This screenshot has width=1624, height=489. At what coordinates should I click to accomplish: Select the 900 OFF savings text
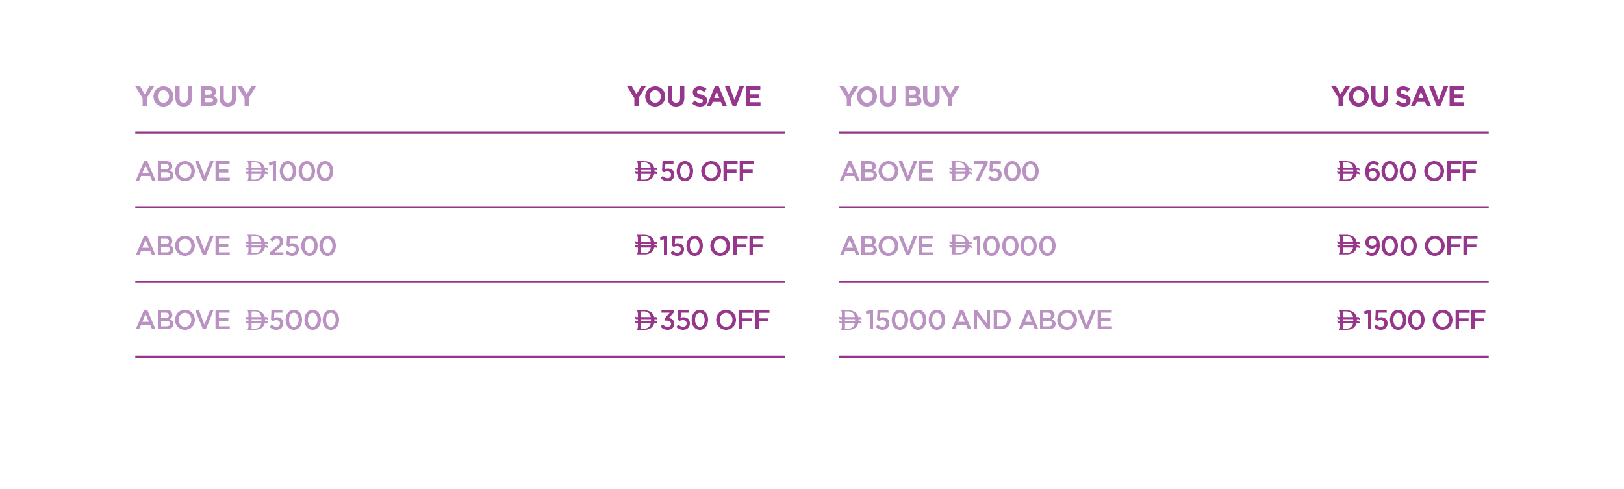pyautogui.click(x=1421, y=245)
